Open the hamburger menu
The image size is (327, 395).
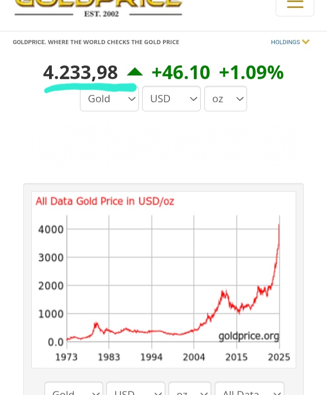pyautogui.click(x=295, y=5)
